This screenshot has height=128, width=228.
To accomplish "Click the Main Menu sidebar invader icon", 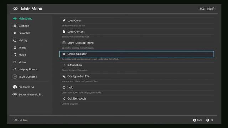I will pyautogui.click(x=15, y=18).
